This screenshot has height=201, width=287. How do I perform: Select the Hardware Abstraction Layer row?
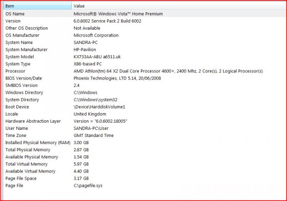33,121
